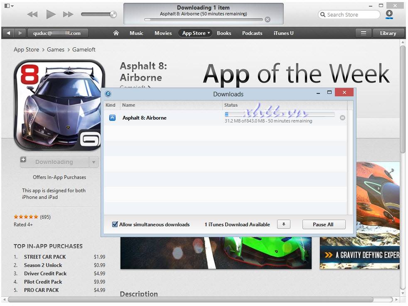Go forward with the store forward arrow
408x306 pixels.
pos(20,33)
